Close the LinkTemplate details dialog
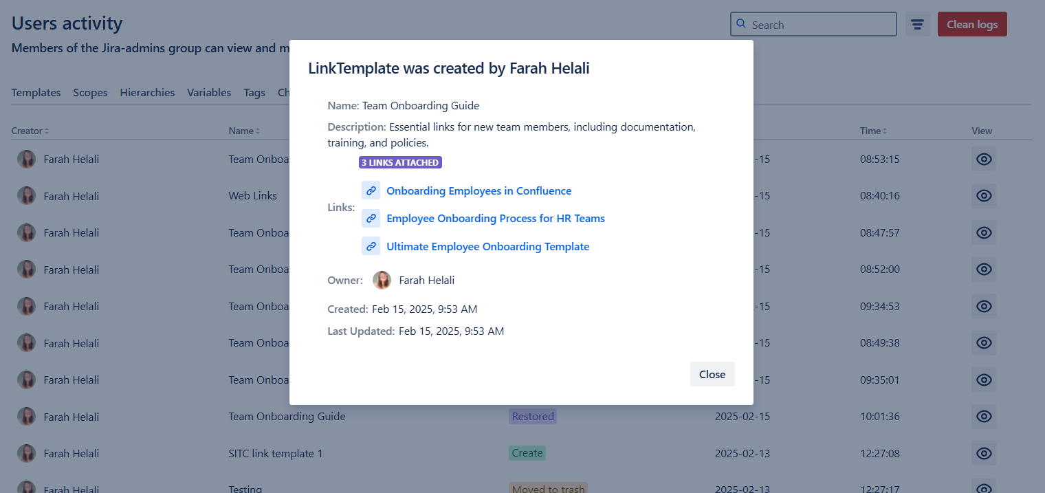 [712, 374]
